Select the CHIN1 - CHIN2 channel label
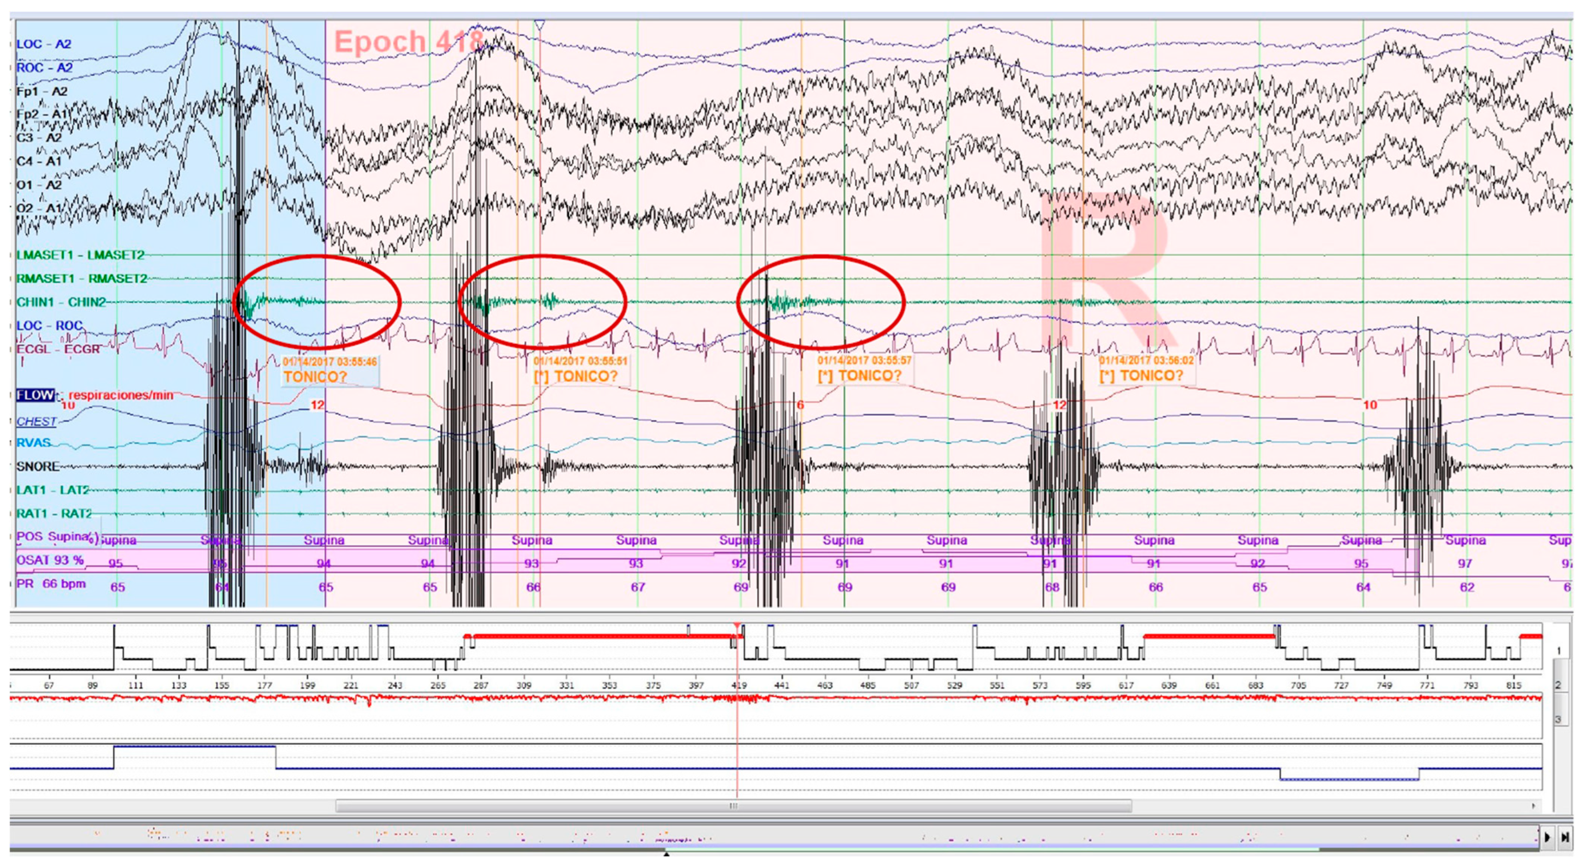This screenshot has height=868, width=1585. [61, 302]
